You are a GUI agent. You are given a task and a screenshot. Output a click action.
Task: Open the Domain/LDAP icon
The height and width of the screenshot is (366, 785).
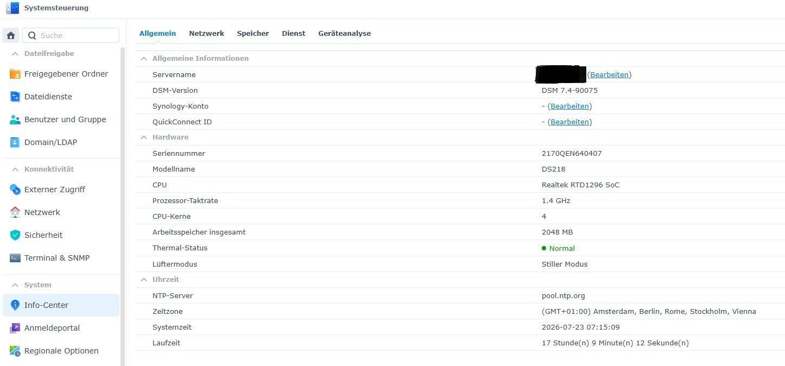click(15, 142)
